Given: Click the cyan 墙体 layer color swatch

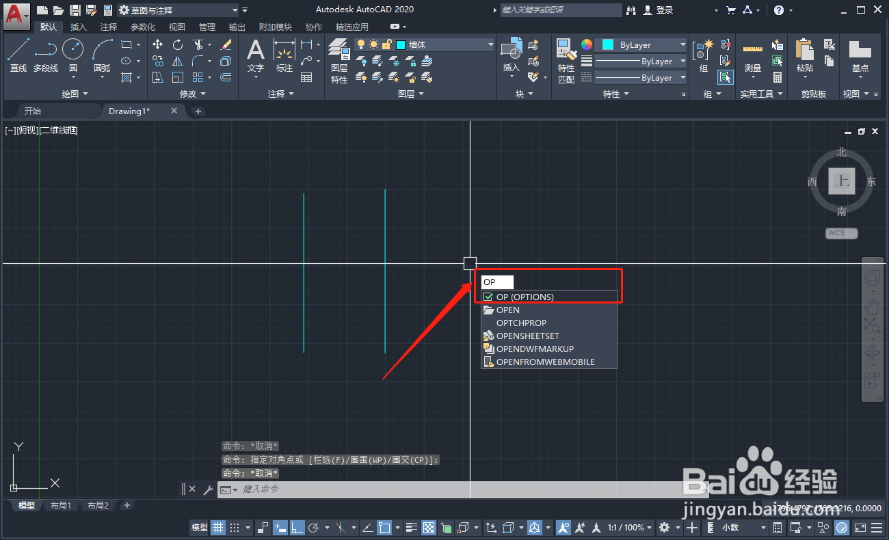Looking at the screenshot, I should pyautogui.click(x=400, y=44).
